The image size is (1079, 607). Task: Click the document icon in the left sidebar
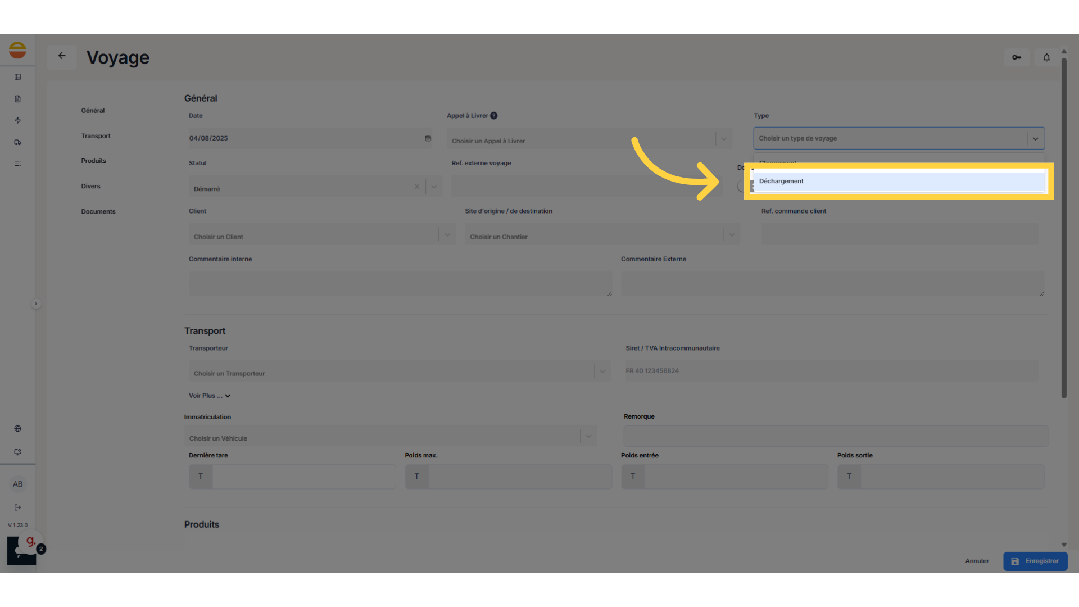(17, 98)
